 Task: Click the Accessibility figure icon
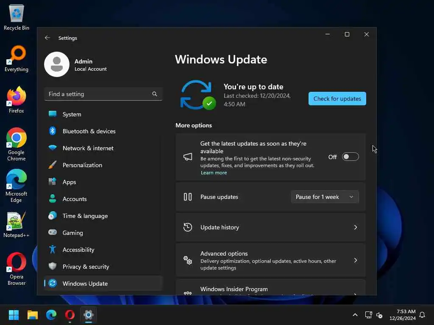point(52,249)
